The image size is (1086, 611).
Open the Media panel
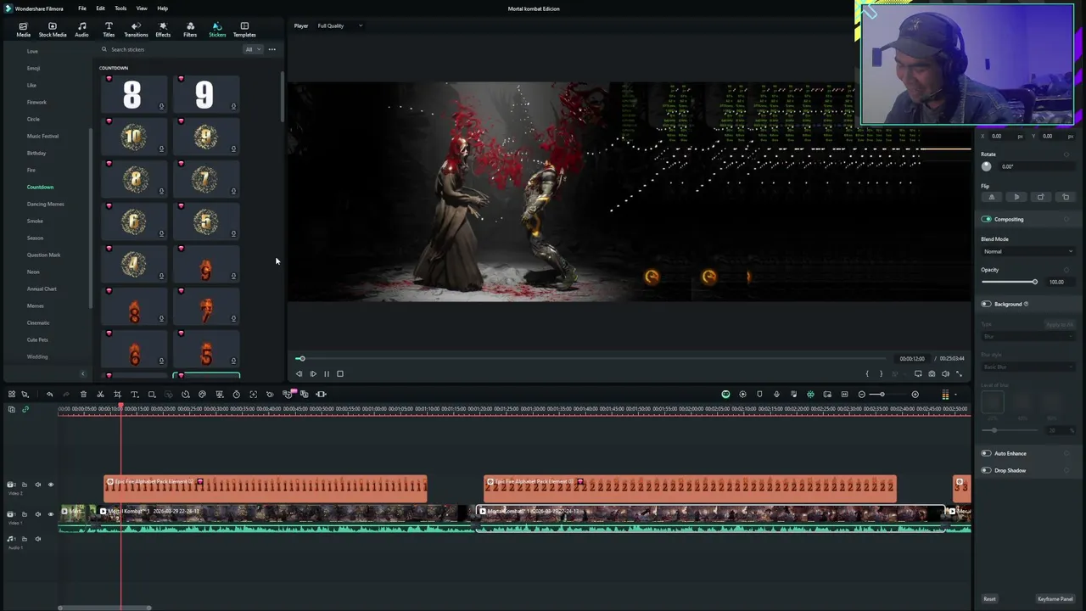[x=23, y=30]
